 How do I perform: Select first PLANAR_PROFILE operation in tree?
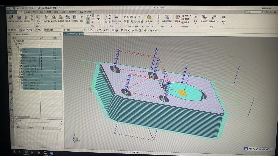29,58
